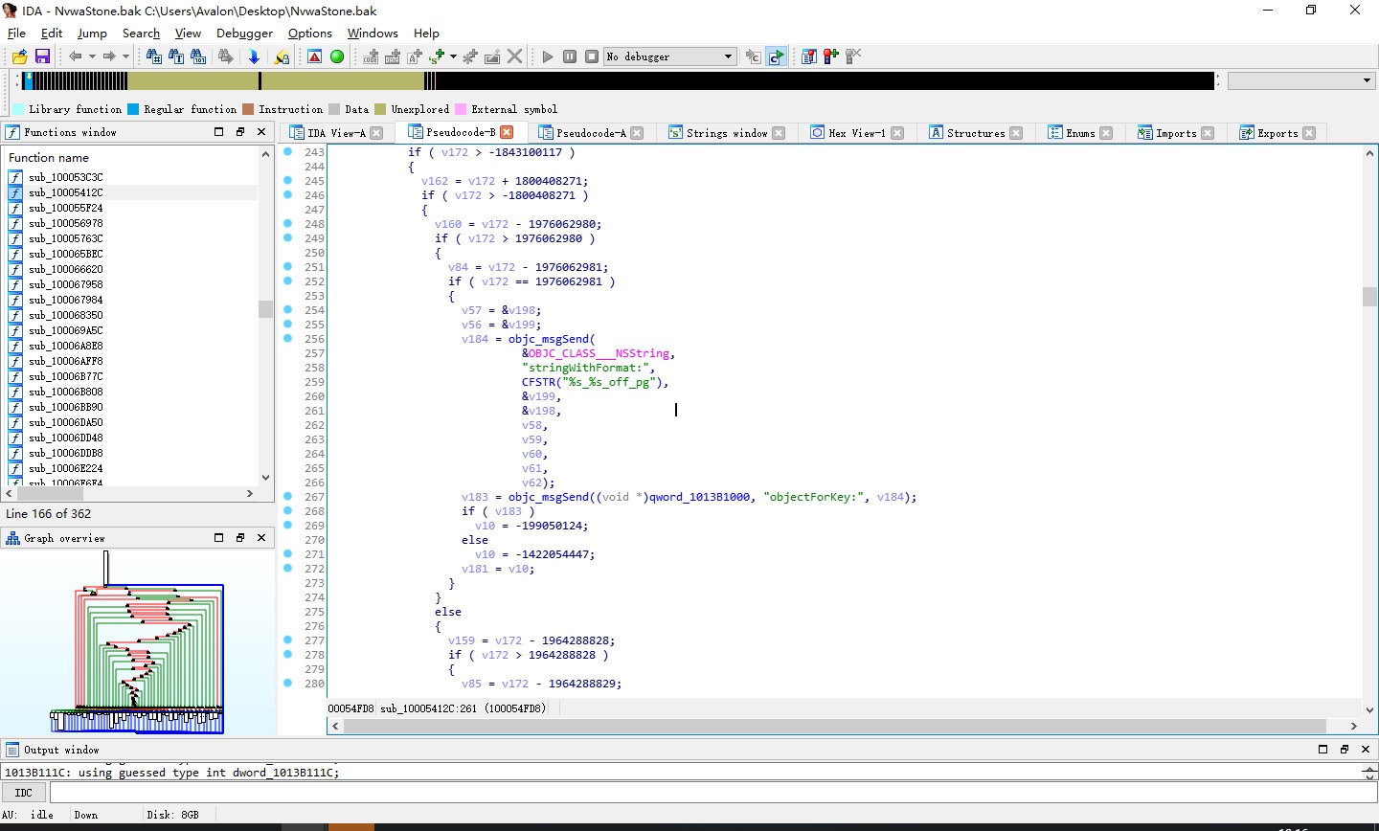The height and width of the screenshot is (831, 1379).
Task: Float the Graph overview panel
Action: [240, 538]
